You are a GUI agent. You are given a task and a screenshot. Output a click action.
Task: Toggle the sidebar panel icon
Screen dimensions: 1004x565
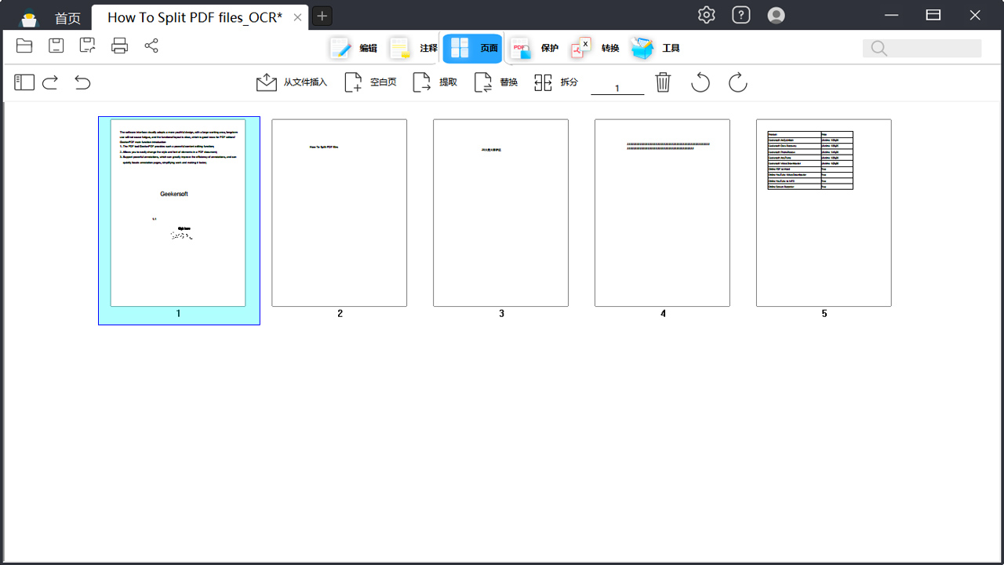click(x=24, y=82)
